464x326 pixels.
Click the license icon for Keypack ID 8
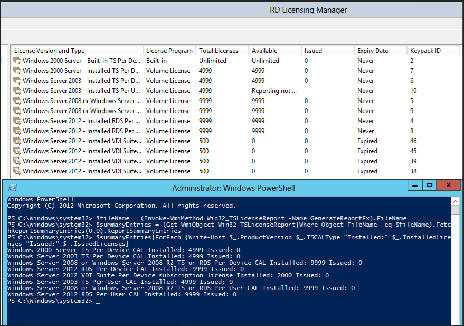coord(17,131)
